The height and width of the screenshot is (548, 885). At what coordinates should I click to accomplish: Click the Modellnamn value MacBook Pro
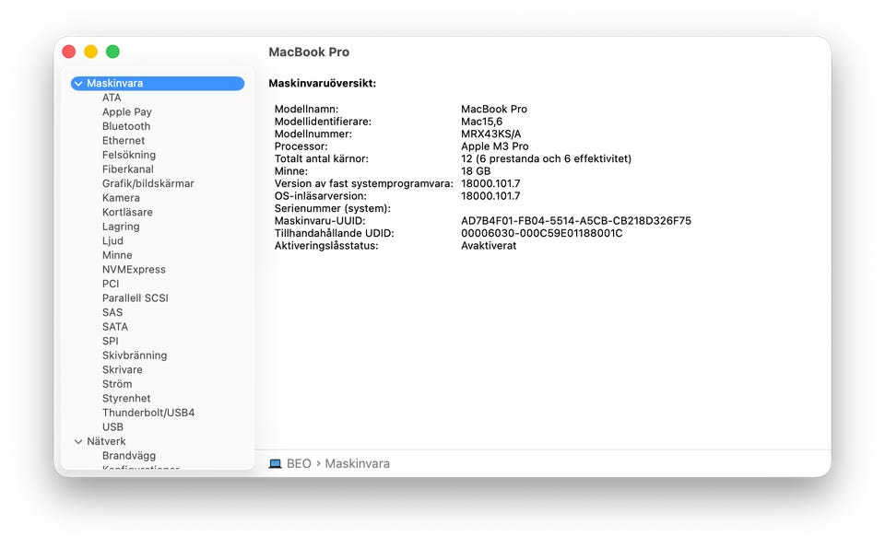pos(494,109)
